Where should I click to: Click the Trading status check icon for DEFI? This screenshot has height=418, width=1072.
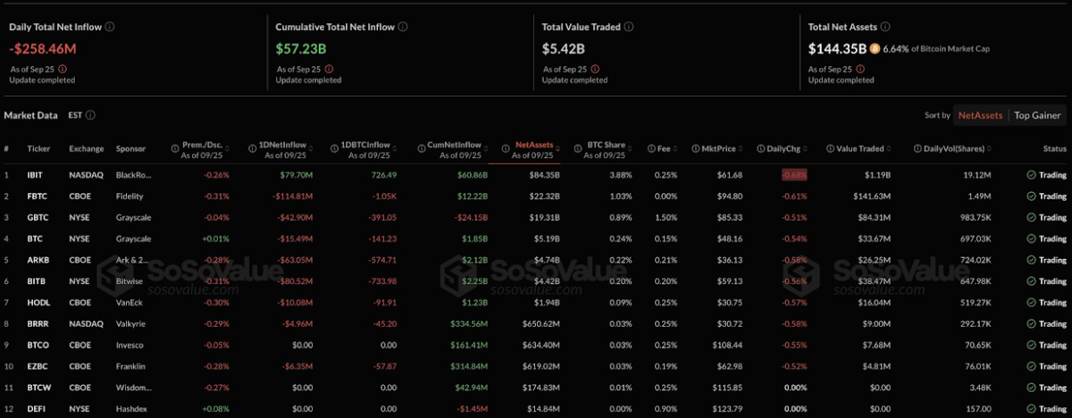pyautogui.click(x=1032, y=409)
